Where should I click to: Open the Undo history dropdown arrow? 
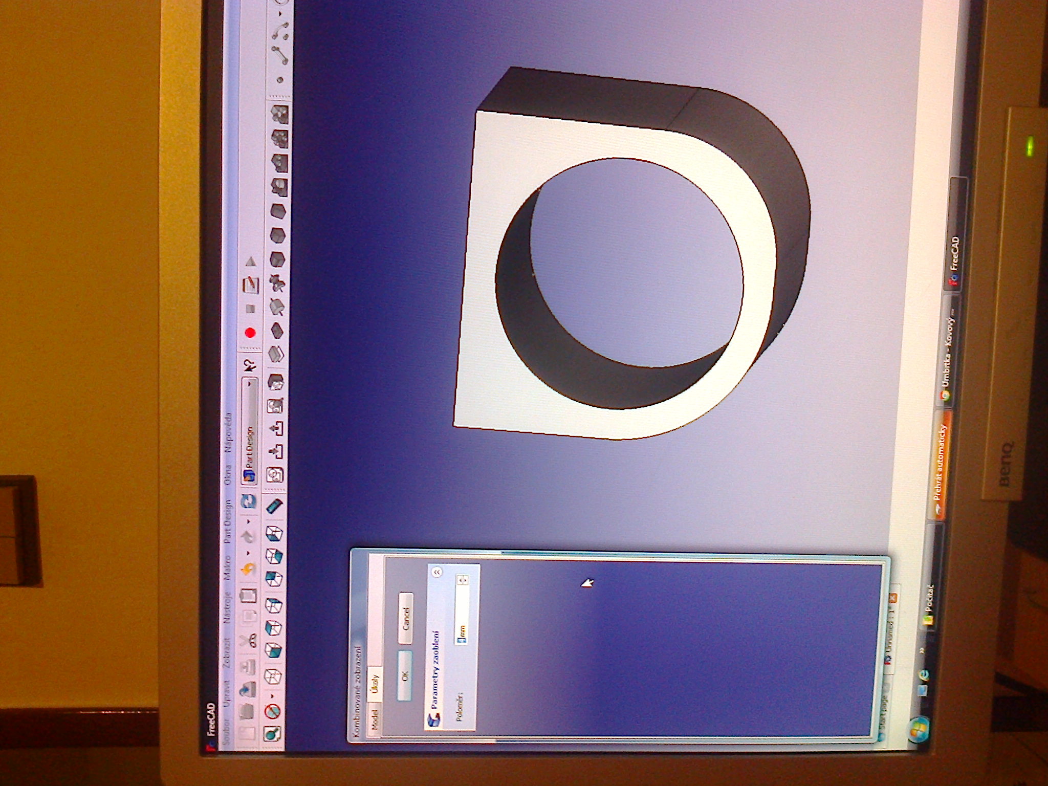pyautogui.click(x=249, y=554)
